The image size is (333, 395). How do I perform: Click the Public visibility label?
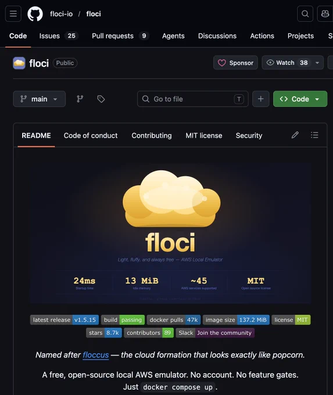click(x=65, y=63)
